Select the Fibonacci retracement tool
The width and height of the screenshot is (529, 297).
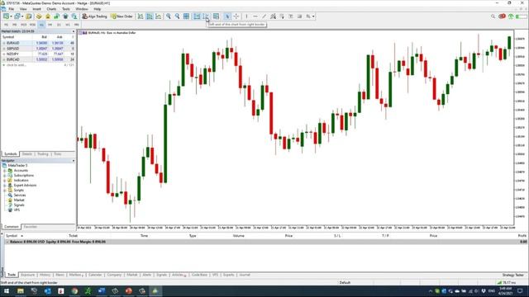coord(282,16)
